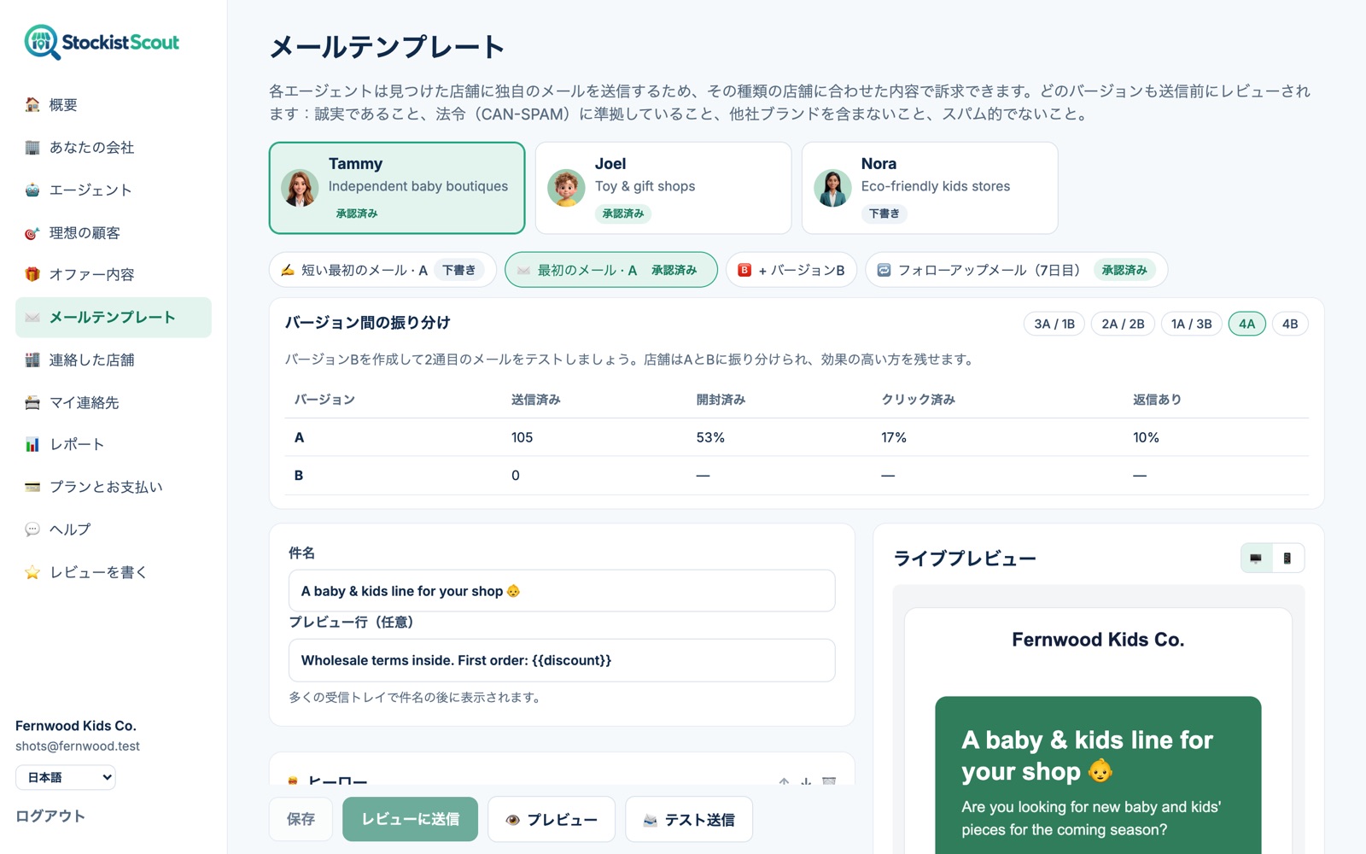Open 連絡した店舗 in the sidebar
This screenshot has width=1366, height=854.
click(114, 360)
